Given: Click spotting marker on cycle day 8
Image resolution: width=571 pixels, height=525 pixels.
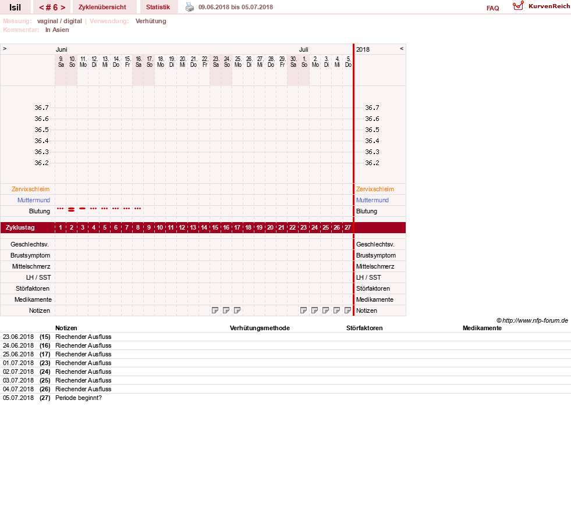Looking at the screenshot, I should (x=137, y=209).
